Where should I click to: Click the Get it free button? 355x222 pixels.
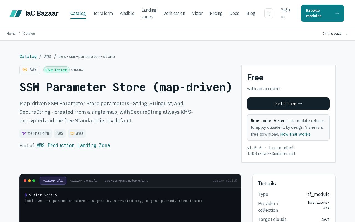click(x=288, y=104)
